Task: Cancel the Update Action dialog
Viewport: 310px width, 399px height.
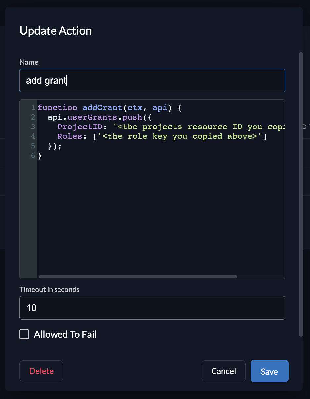Action: [223, 371]
